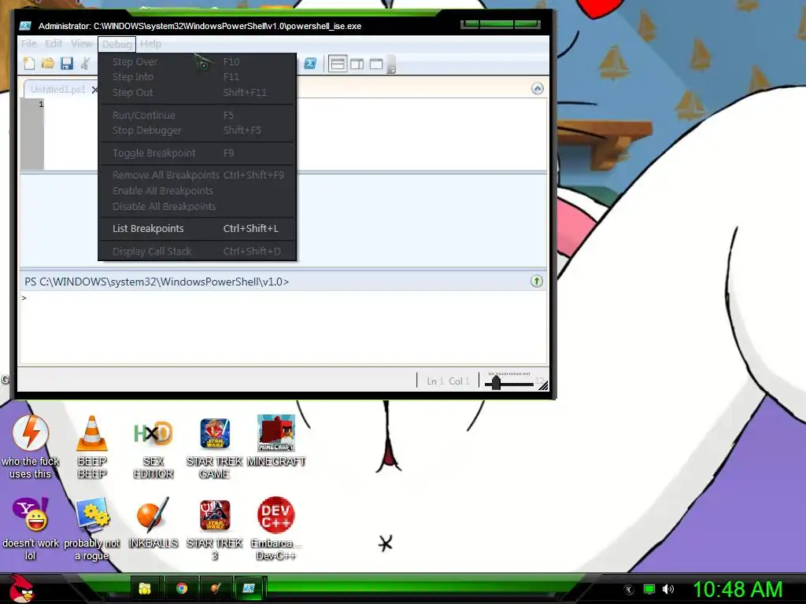The image size is (806, 604).
Task: Switch to the Untitled1.ps1 tab
Action: [57, 90]
